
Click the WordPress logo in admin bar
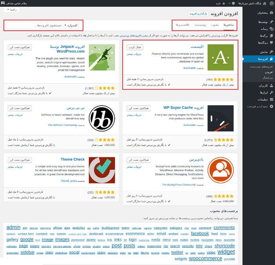click(271, 3)
